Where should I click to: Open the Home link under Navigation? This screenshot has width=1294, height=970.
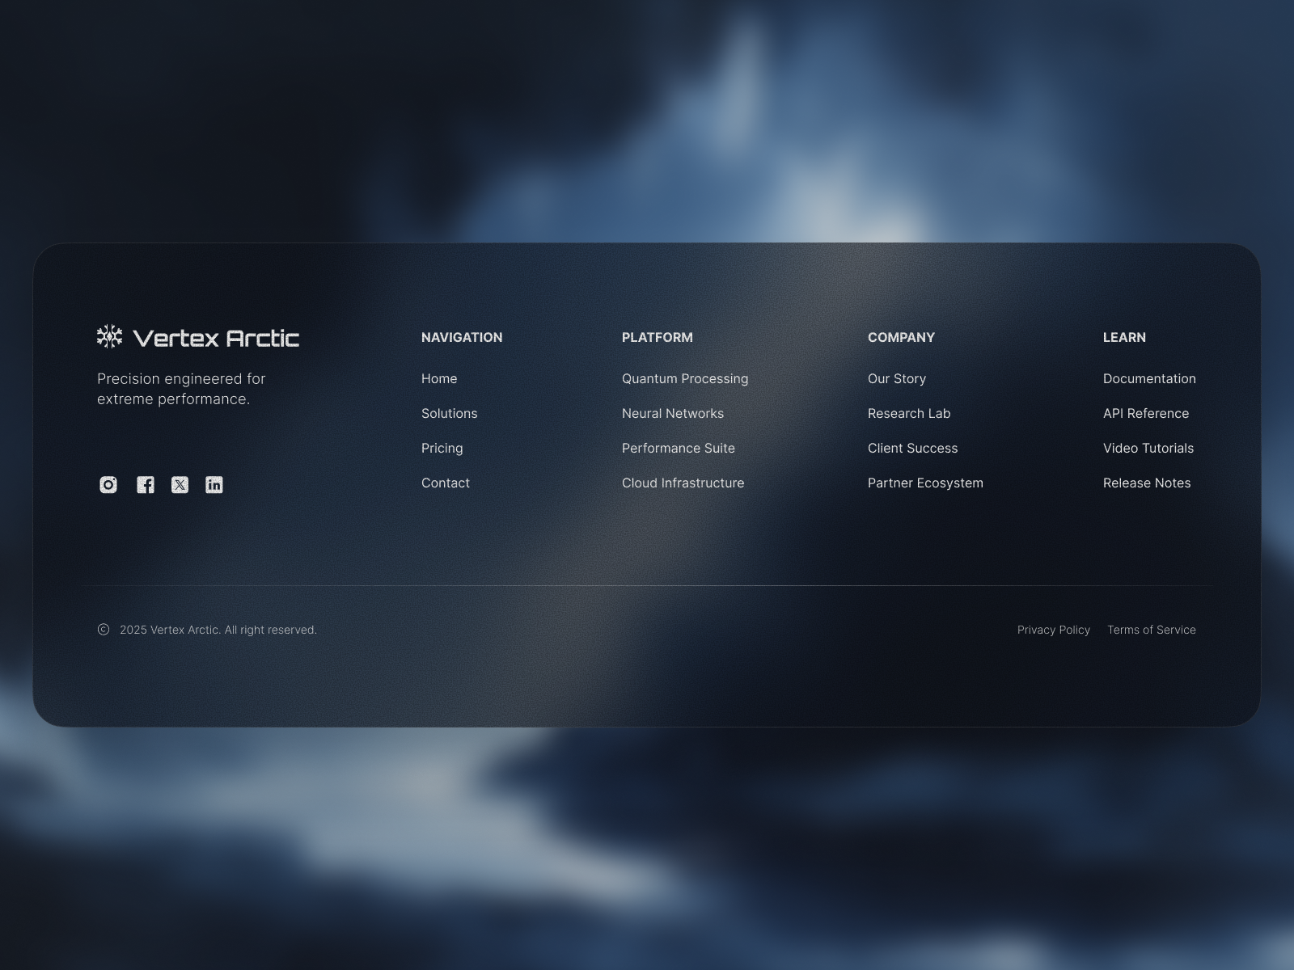439,378
